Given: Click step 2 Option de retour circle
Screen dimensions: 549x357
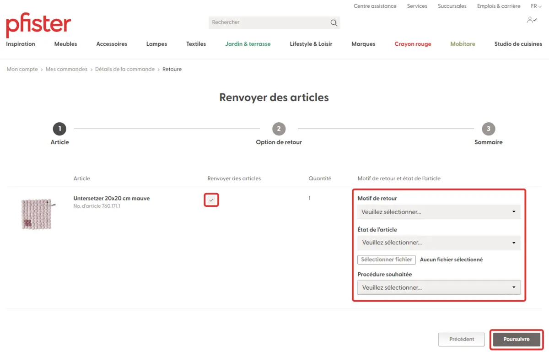Looking at the screenshot, I should click(x=279, y=129).
